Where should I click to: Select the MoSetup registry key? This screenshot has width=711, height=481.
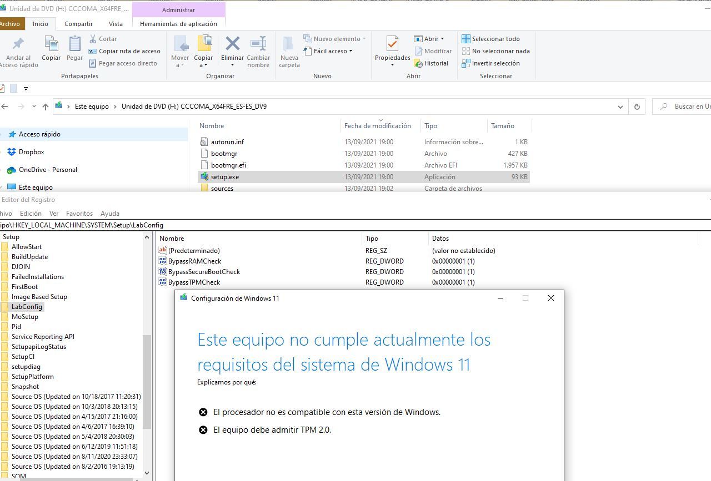(x=25, y=317)
